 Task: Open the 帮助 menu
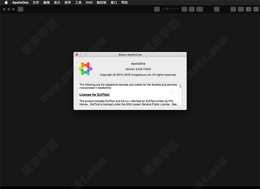click(x=124, y=3)
